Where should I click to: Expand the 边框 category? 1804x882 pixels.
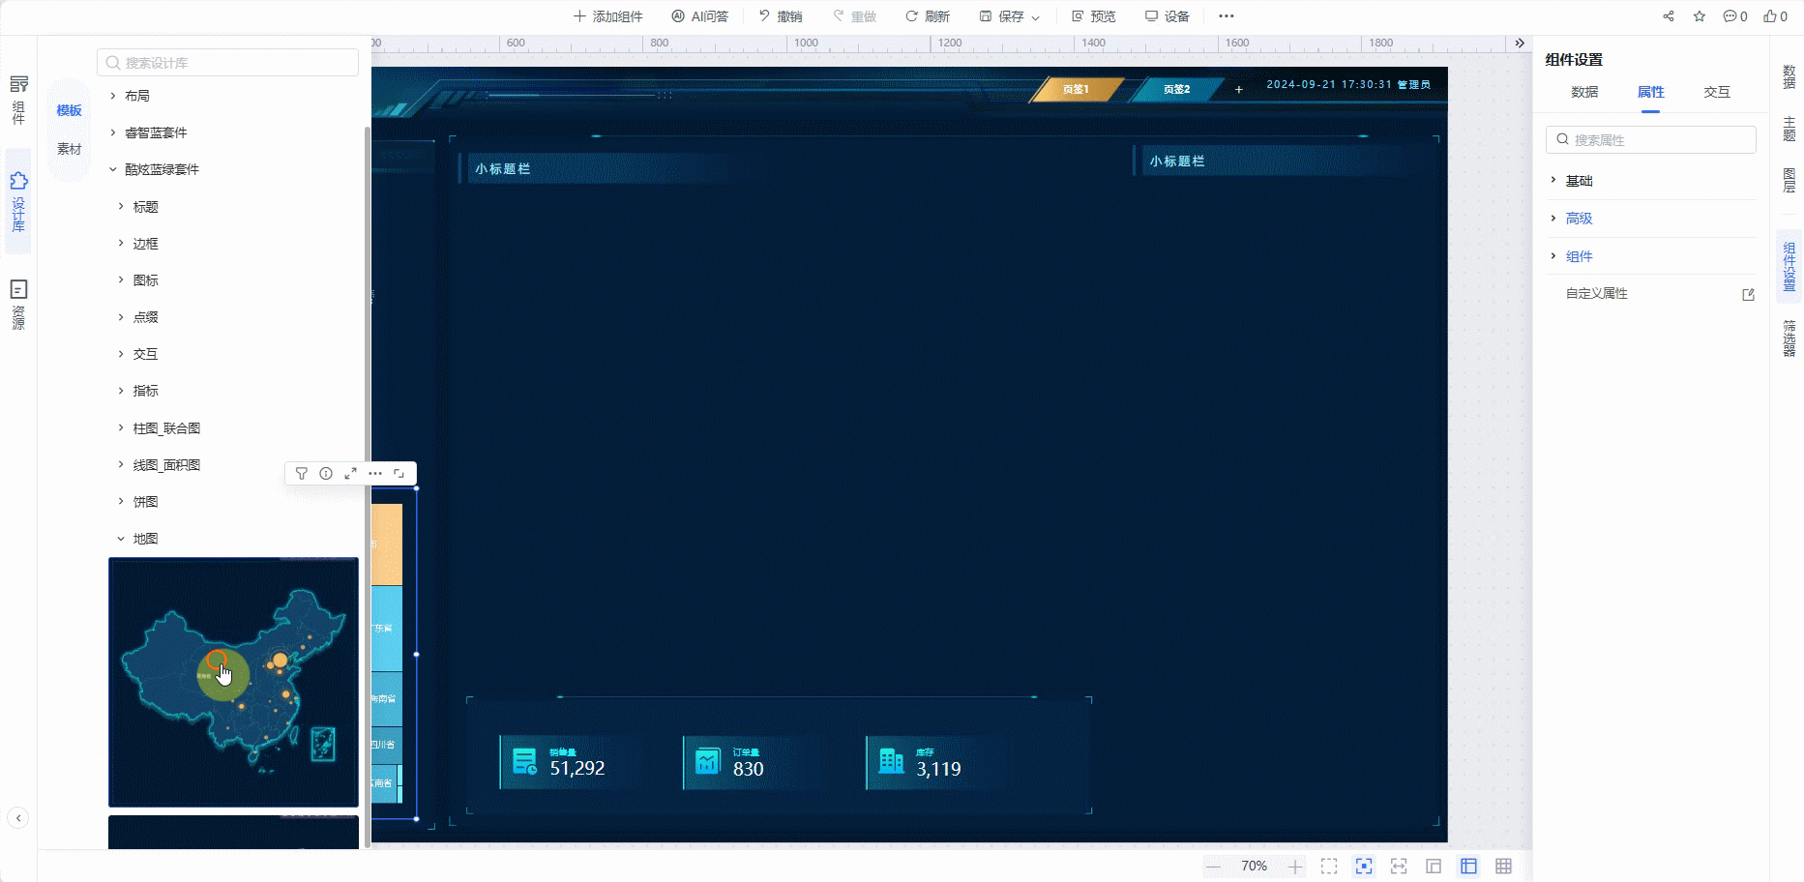click(x=121, y=244)
